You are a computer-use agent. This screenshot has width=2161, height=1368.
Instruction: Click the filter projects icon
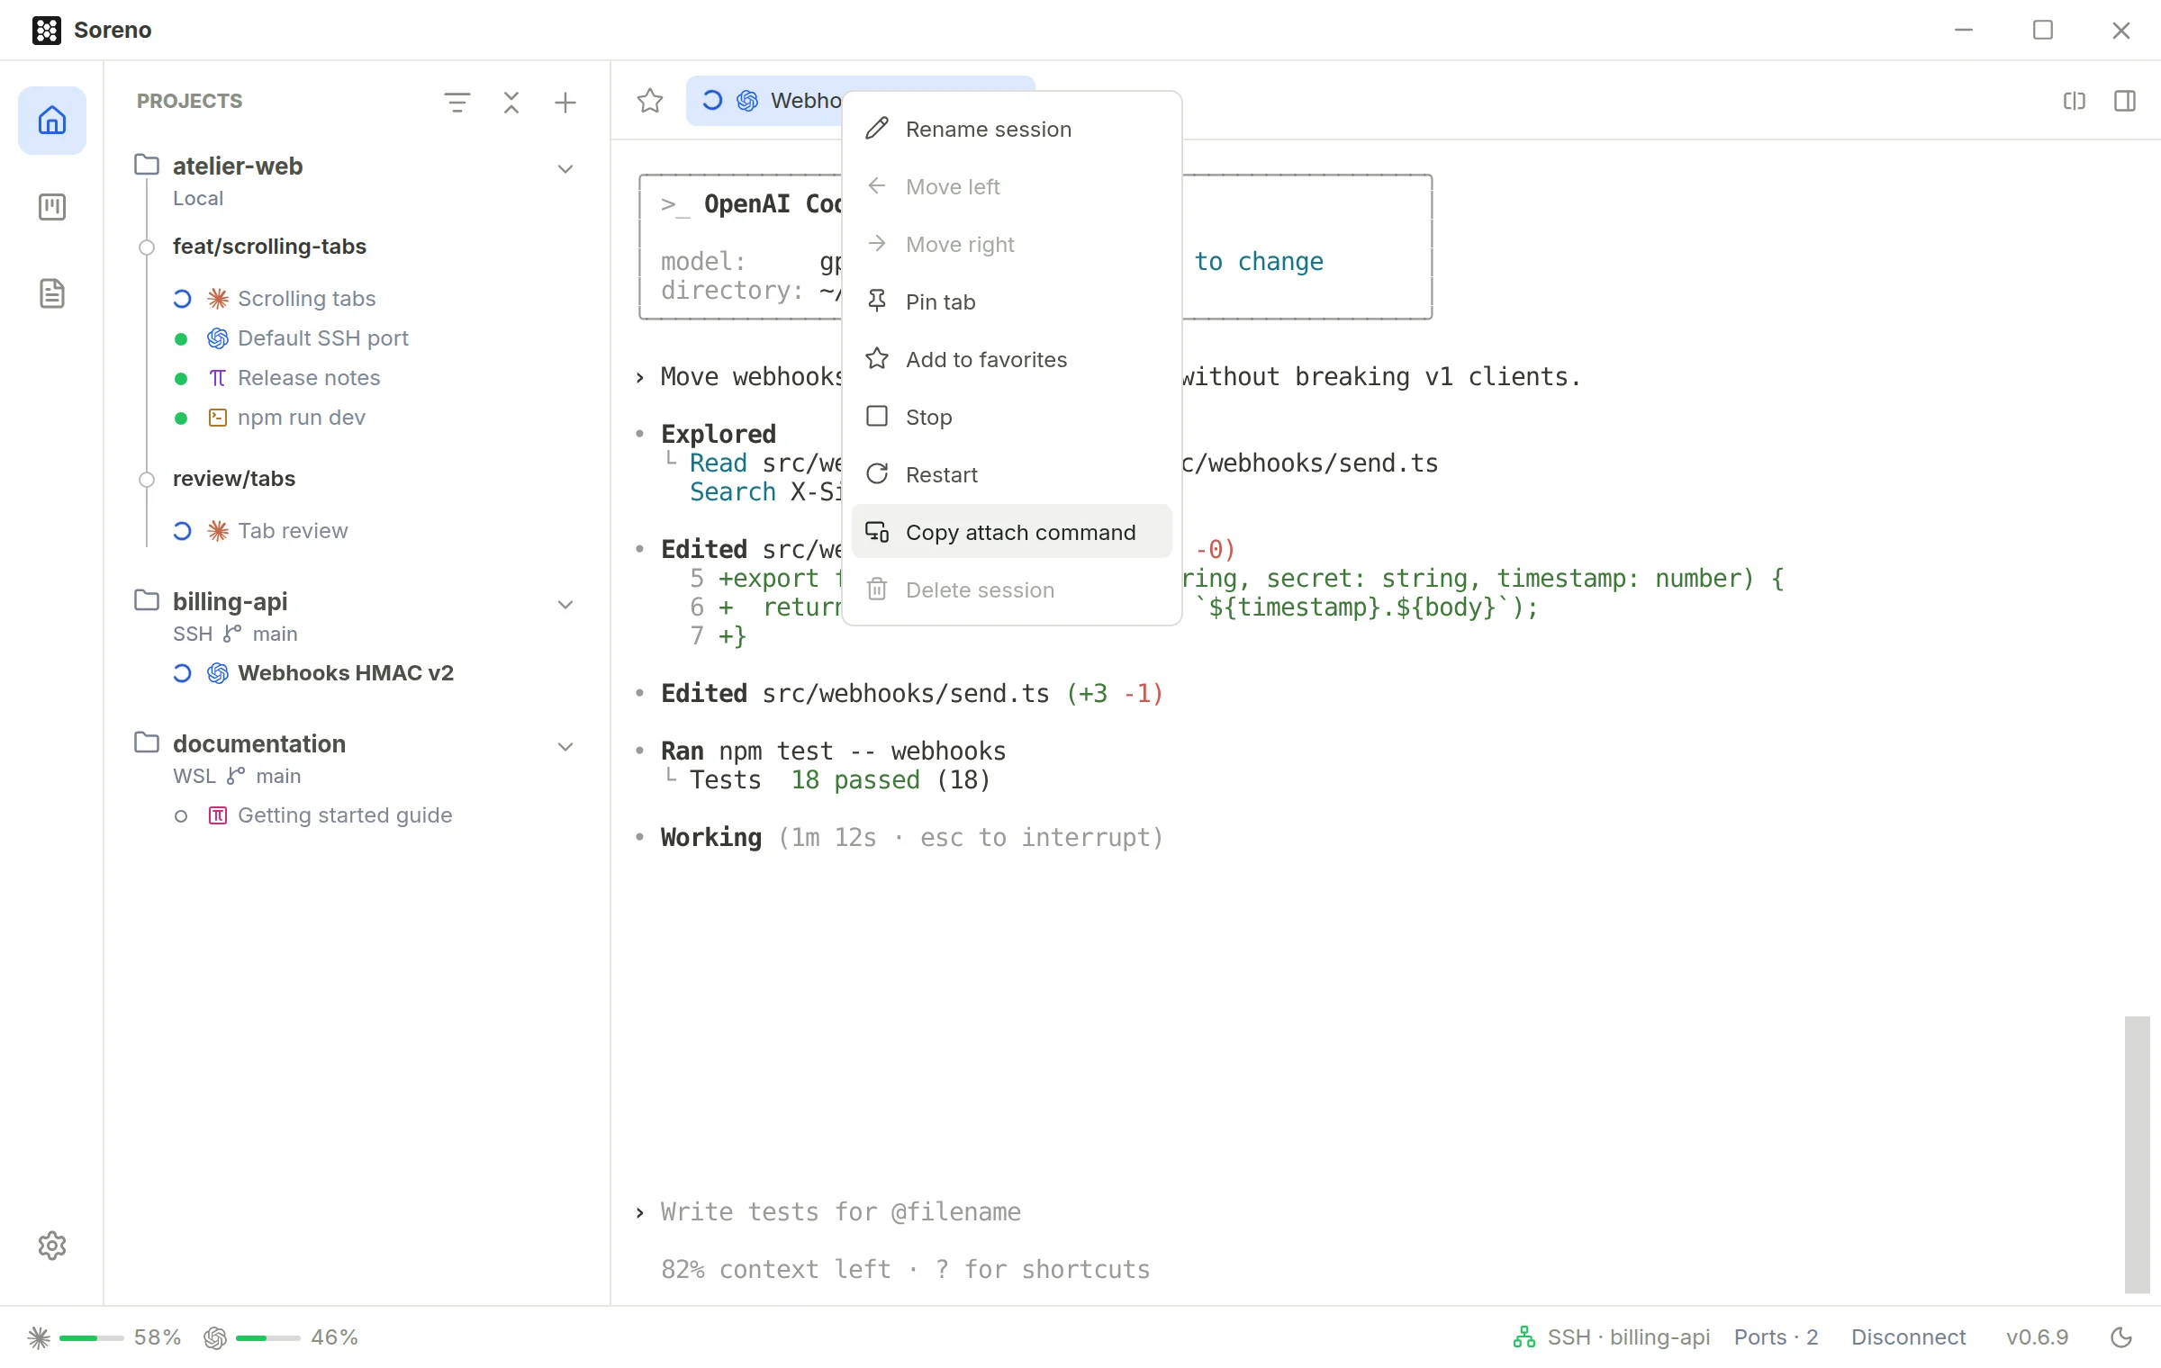pyautogui.click(x=457, y=102)
